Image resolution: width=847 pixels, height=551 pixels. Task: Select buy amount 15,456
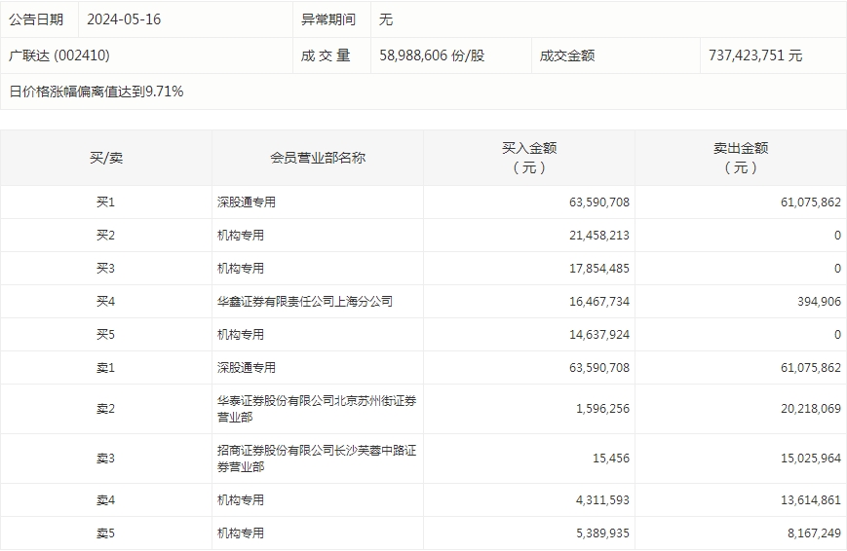611,459
